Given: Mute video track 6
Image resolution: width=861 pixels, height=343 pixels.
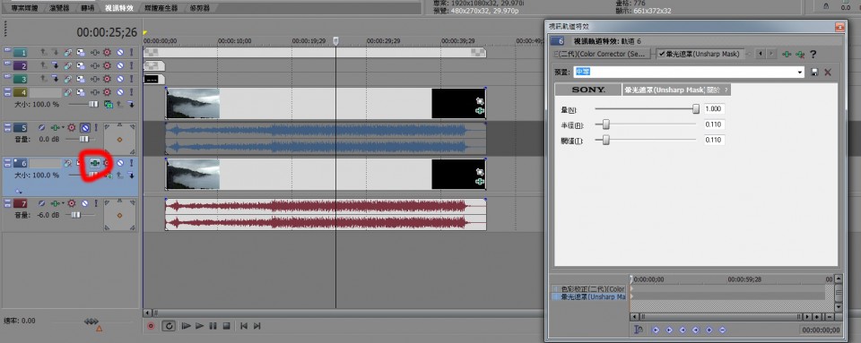Looking at the screenshot, I should pos(119,163).
